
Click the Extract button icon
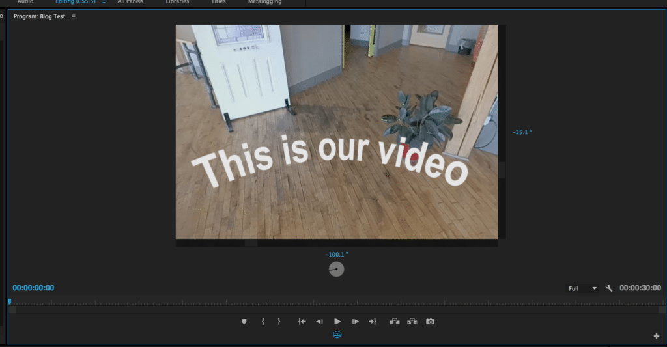tap(412, 322)
